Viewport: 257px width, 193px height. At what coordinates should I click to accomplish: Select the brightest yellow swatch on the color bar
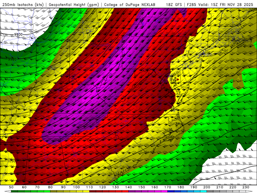coord(86,191)
